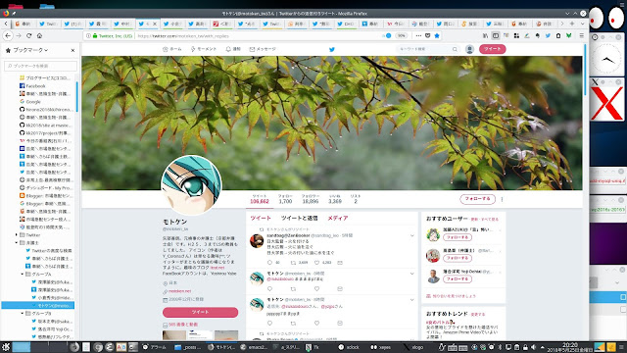
Task: Click the blue bookmark star icon
Action: pyautogui.click(x=437, y=35)
